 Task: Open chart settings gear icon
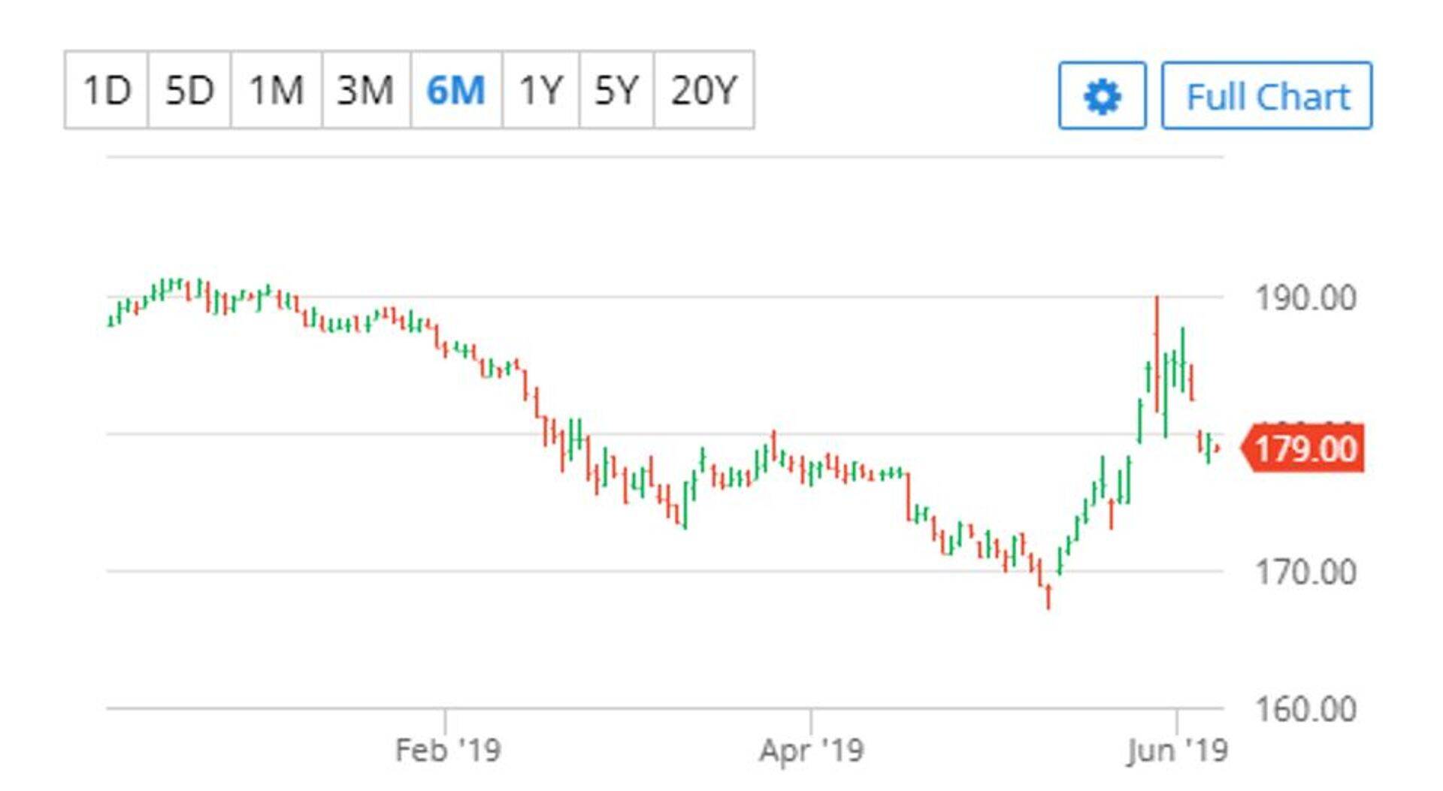pos(1102,96)
